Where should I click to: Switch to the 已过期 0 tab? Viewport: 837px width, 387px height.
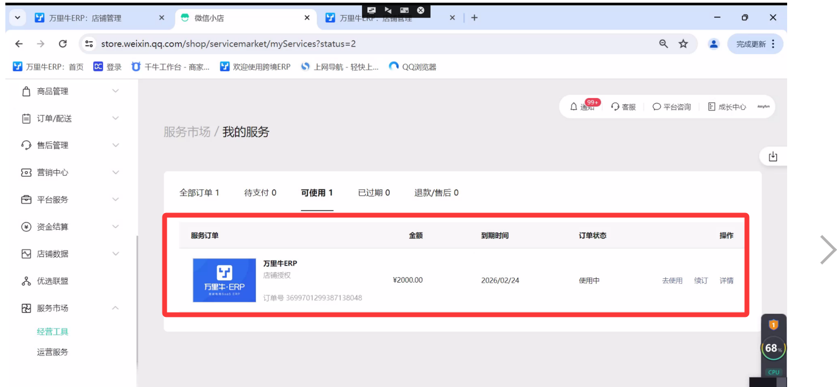pos(374,193)
